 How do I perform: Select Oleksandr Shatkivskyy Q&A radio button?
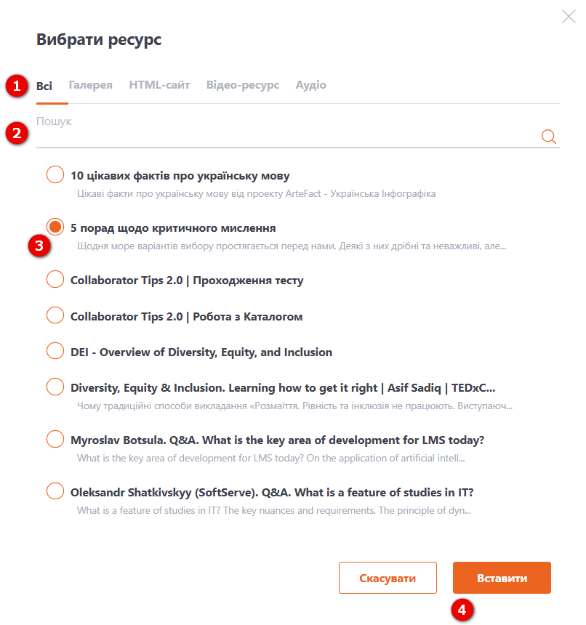point(55,491)
